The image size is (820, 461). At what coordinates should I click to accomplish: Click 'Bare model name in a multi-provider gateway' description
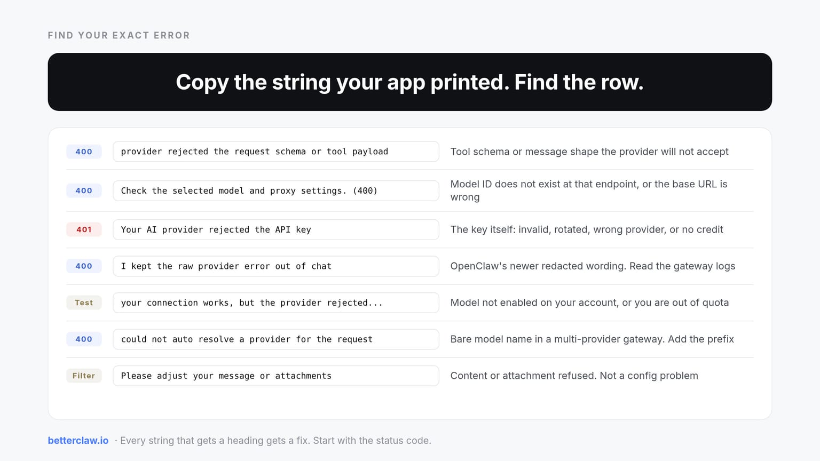592,339
